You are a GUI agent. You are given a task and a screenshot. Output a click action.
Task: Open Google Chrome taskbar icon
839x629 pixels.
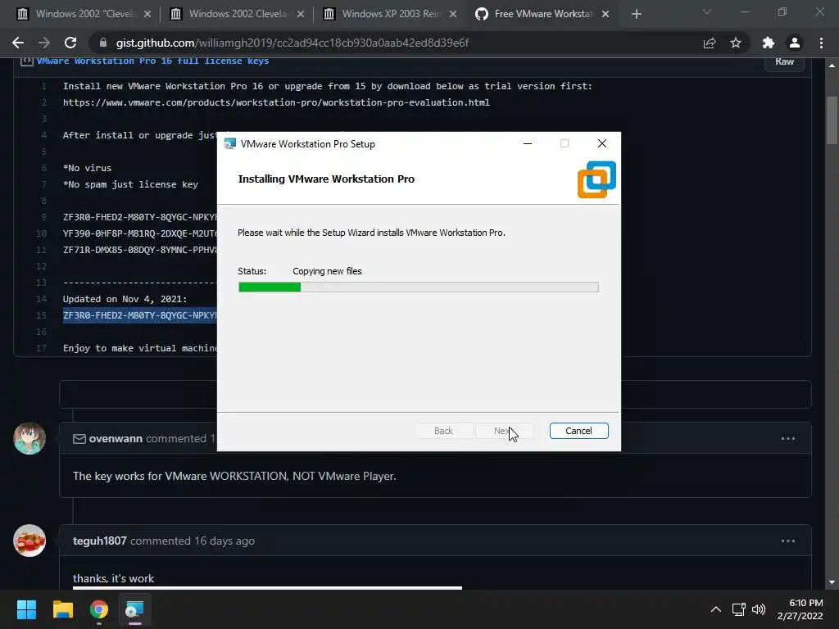(99, 609)
